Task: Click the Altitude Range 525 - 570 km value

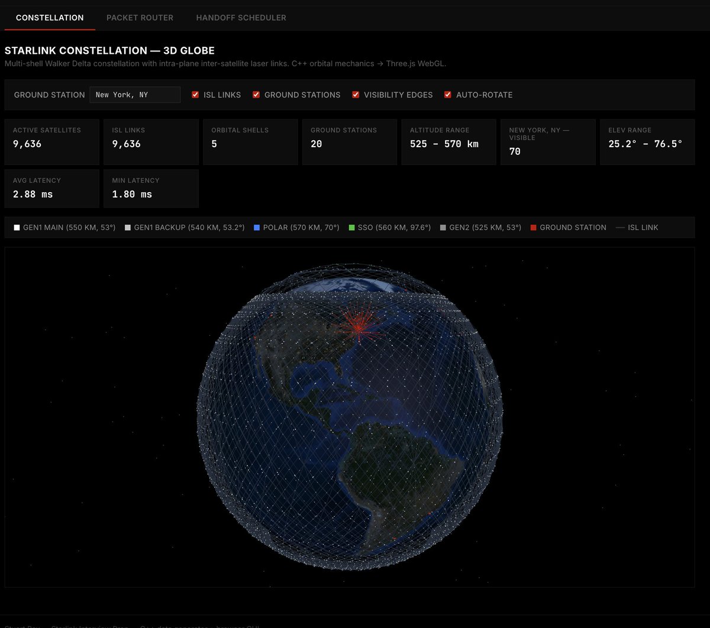Action: tap(444, 144)
